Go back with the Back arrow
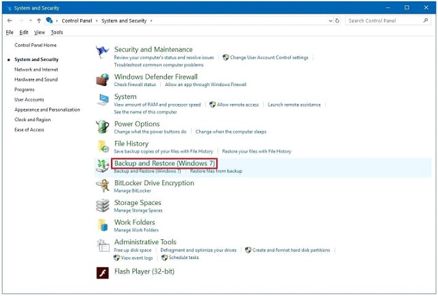The height and width of the screenshot is (296, 438). [10, 21]
